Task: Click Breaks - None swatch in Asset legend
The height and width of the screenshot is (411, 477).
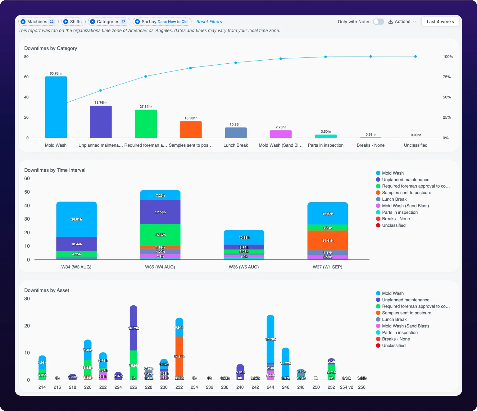Action: coord(378,339)
